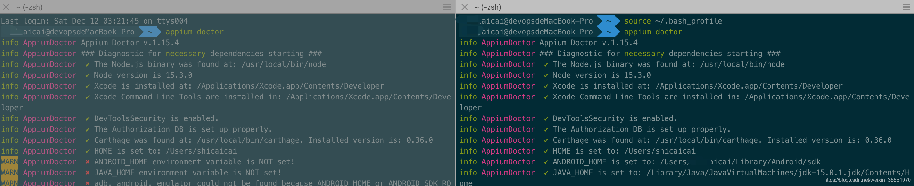Click "Diagnostic for necessary dependencies" line, left pane
914x186 pixels.
click(201, 54)
